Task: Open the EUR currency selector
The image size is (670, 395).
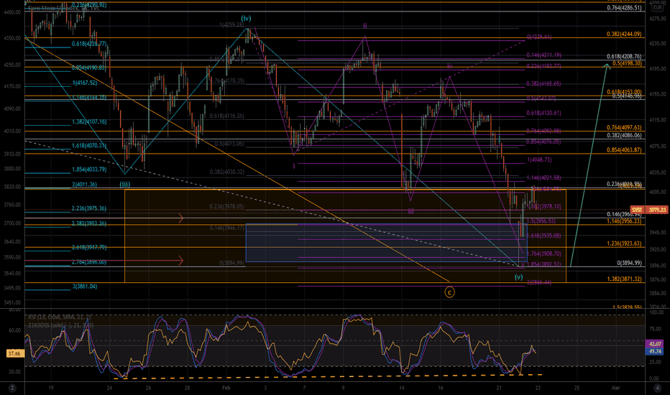Action: click(x=657, y=7)
